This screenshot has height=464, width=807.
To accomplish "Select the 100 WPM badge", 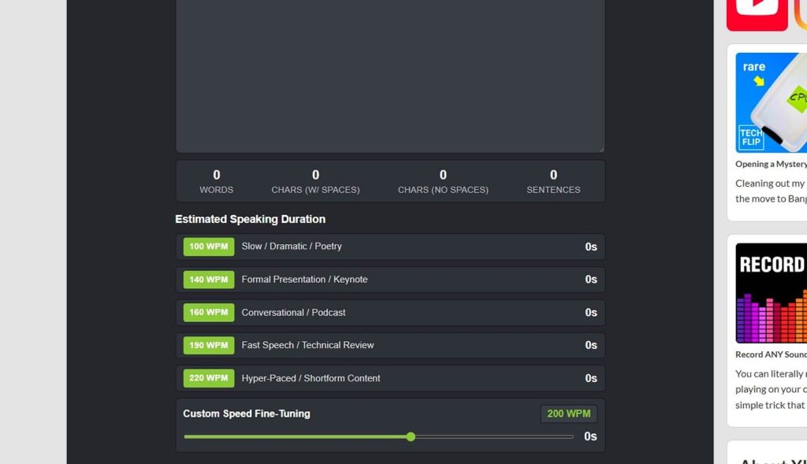I will point(208,247).
